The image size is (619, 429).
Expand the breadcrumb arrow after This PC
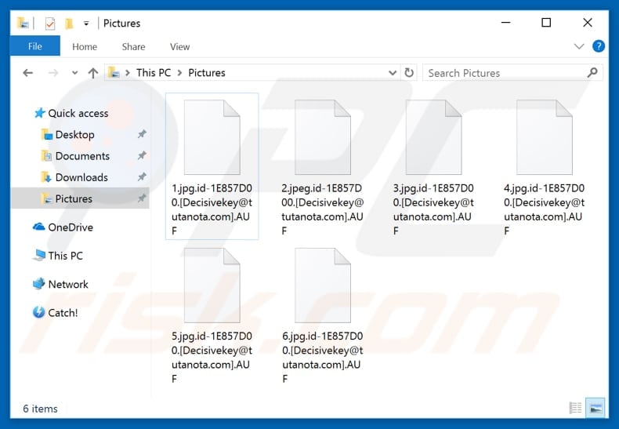(179, 73)
